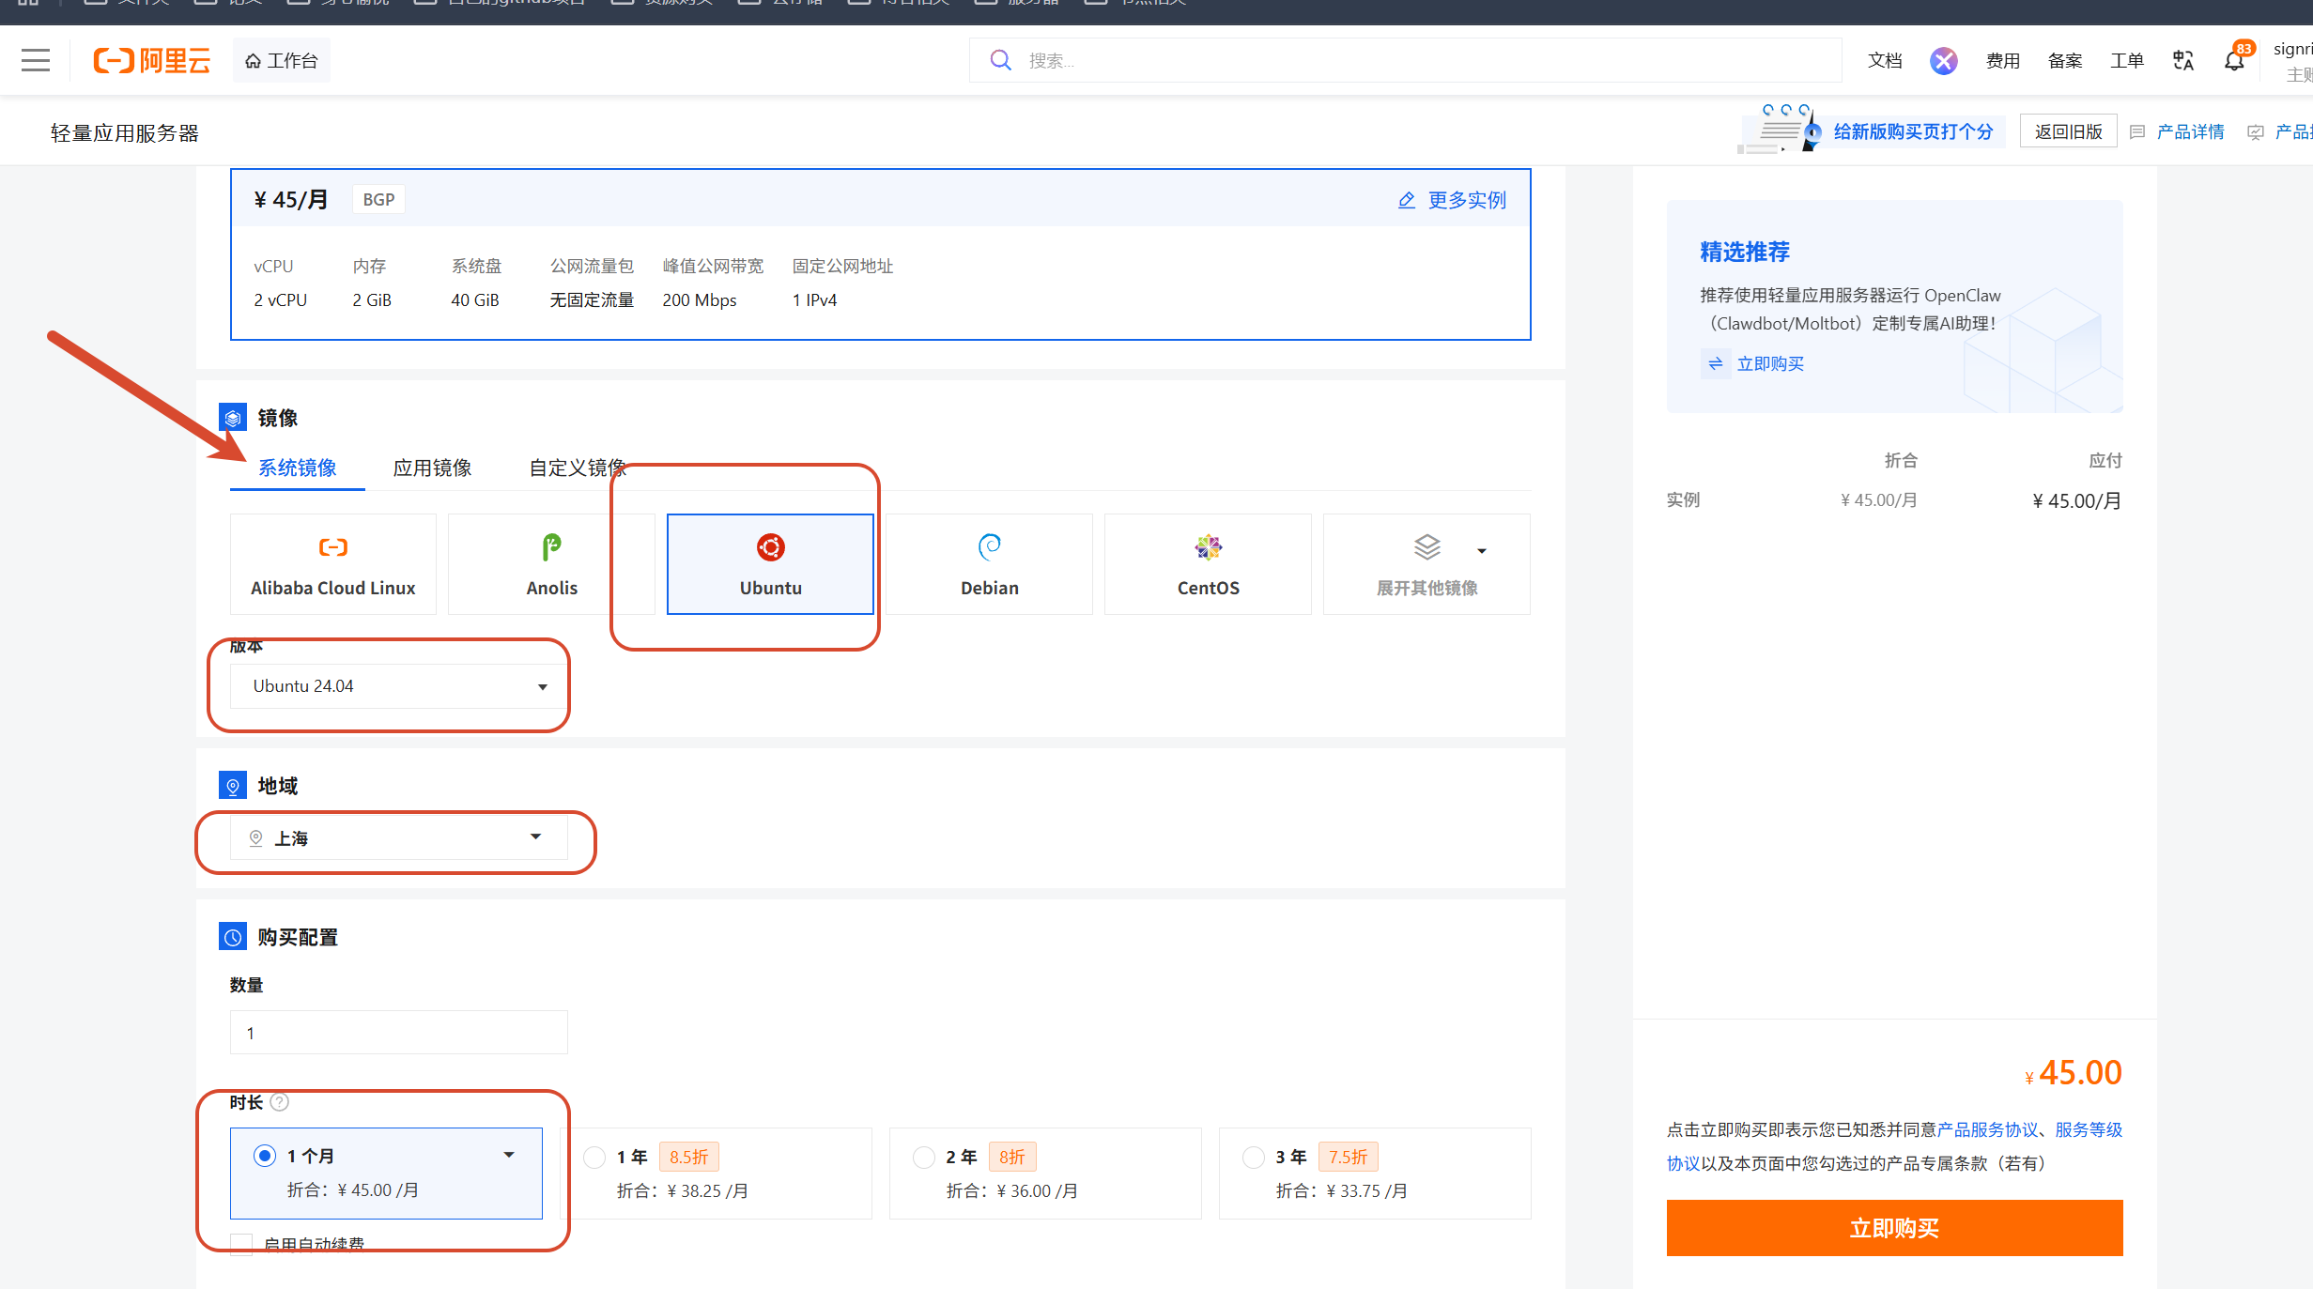Open the 1 个月 duration dropdown arrow
Image resolution: width=2313 pixels, height=1289 pixels.
(x=509, y=1155)
